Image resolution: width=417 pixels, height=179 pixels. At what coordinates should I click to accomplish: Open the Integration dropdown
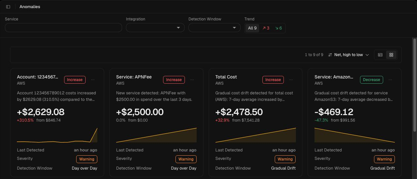coord(155,28)
